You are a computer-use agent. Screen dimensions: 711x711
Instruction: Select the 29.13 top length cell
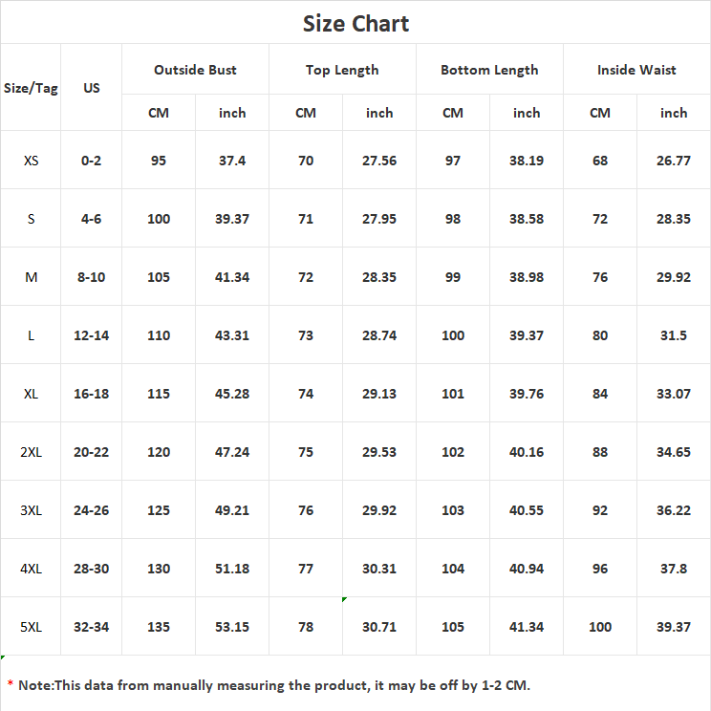click(x=379, y=394)
